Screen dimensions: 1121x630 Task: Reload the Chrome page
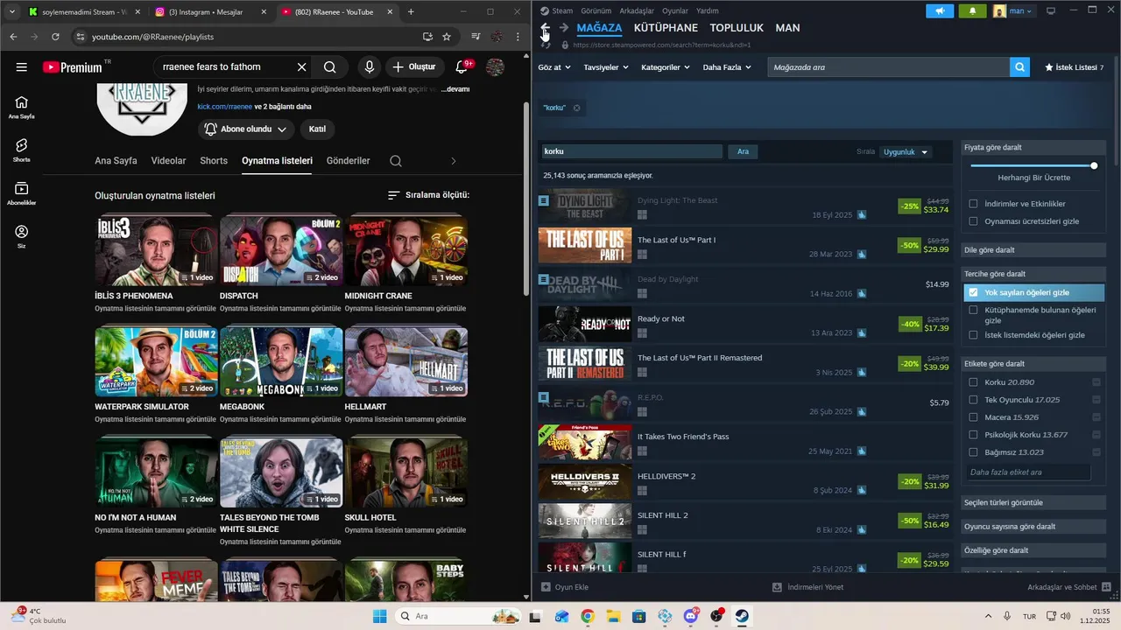[x=55, y=37]
